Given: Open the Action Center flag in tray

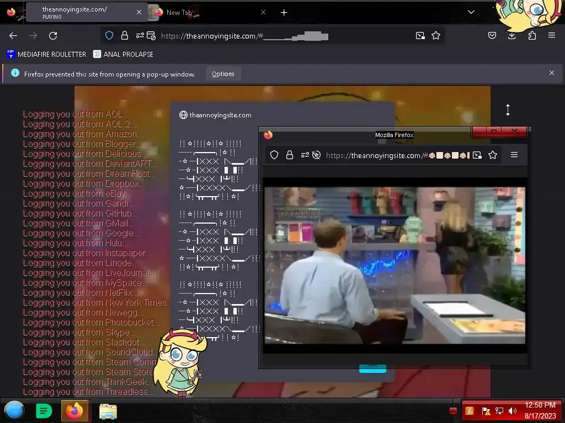Looking at the screenshot, I should pos(486,411).
